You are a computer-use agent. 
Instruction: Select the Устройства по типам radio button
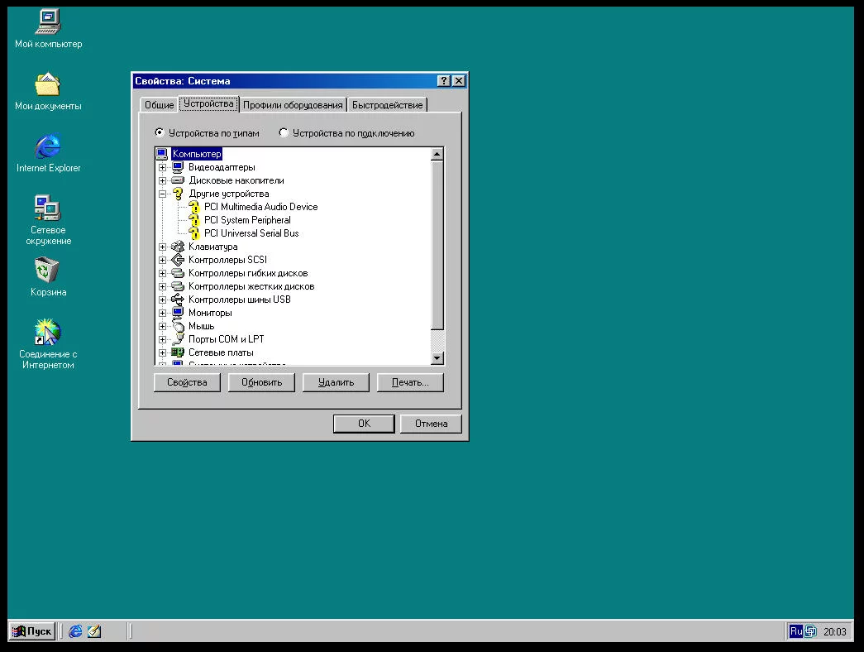coord(160,133)
